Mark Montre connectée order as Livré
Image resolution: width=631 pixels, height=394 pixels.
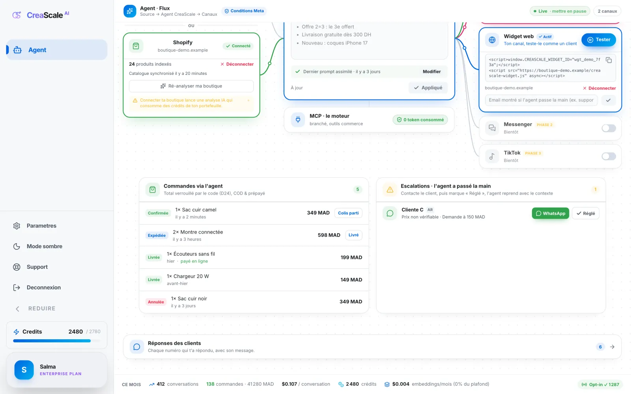(x=354, y=235)
